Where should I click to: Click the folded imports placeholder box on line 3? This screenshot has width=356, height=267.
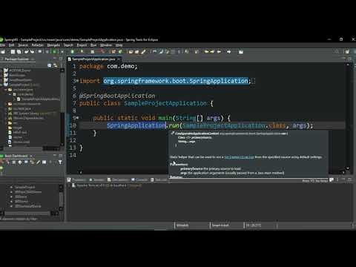[x=253, y=81]
